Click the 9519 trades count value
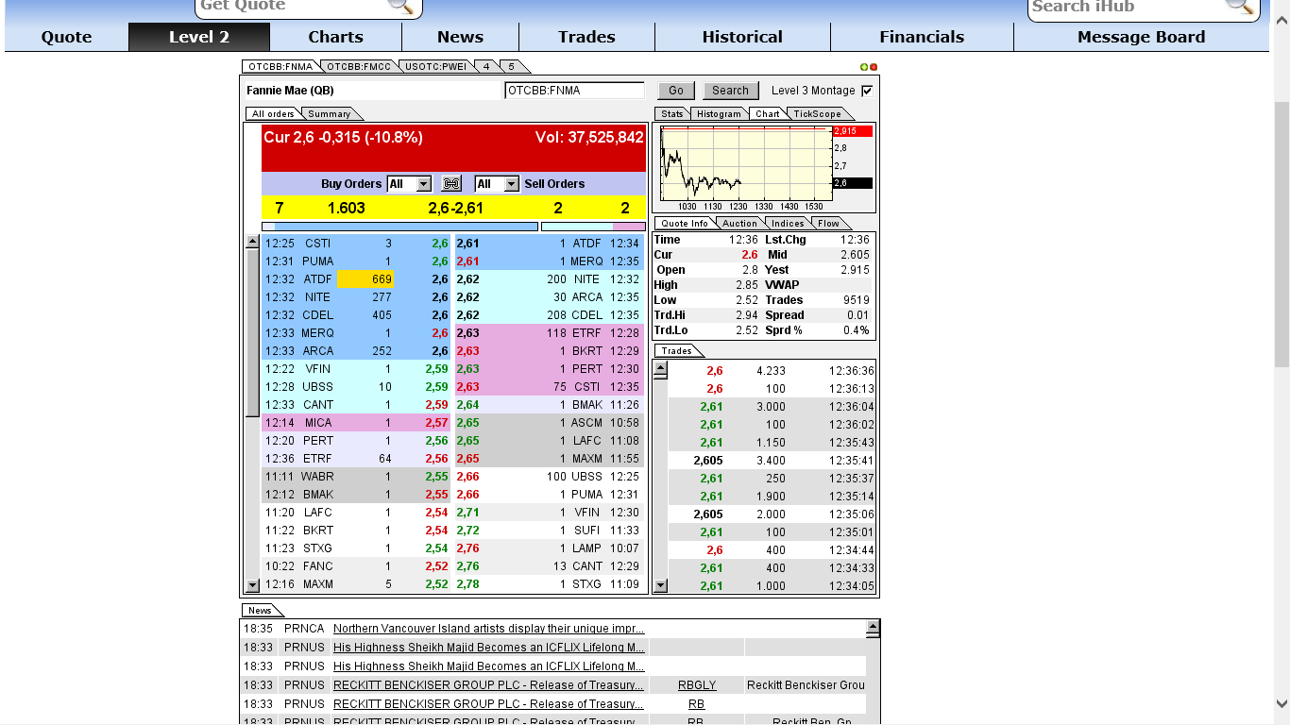This screenshot has height=725, width=1290. (x=856, y=300)
